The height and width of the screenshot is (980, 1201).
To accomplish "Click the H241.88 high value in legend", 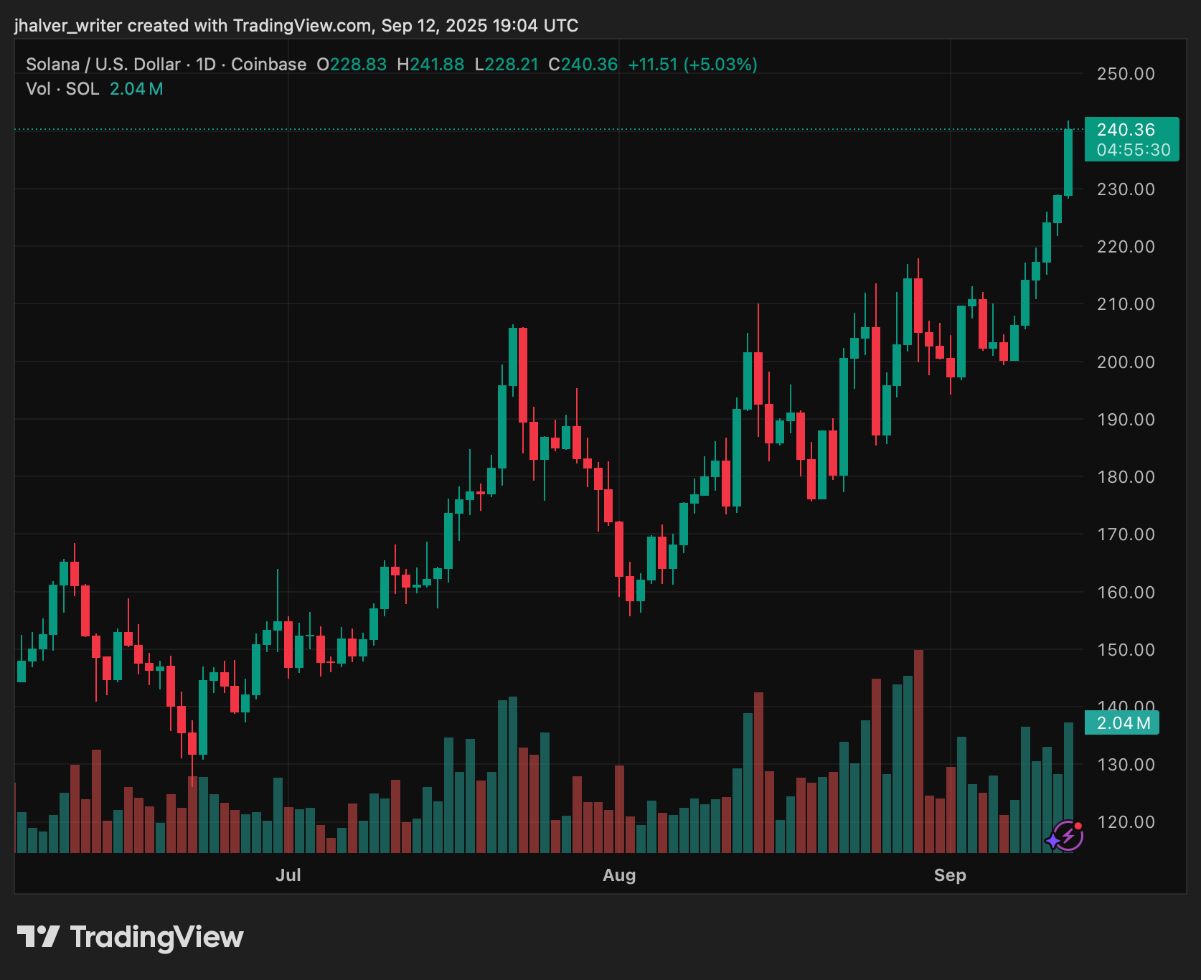I will click(430, 65).
